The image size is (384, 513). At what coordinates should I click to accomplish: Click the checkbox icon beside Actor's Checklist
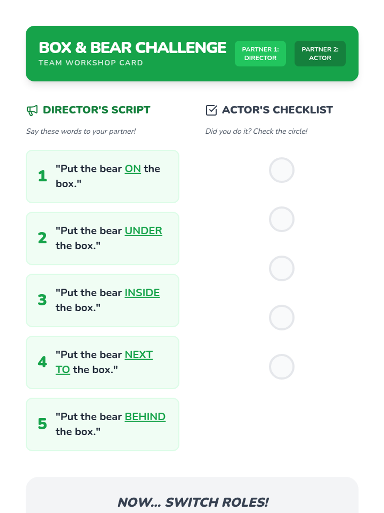click(x=211, y=110)
